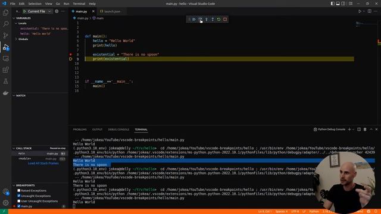
Task: Create new terminal with plus icon
Action: pyautogui.click(x=349, y=130)
